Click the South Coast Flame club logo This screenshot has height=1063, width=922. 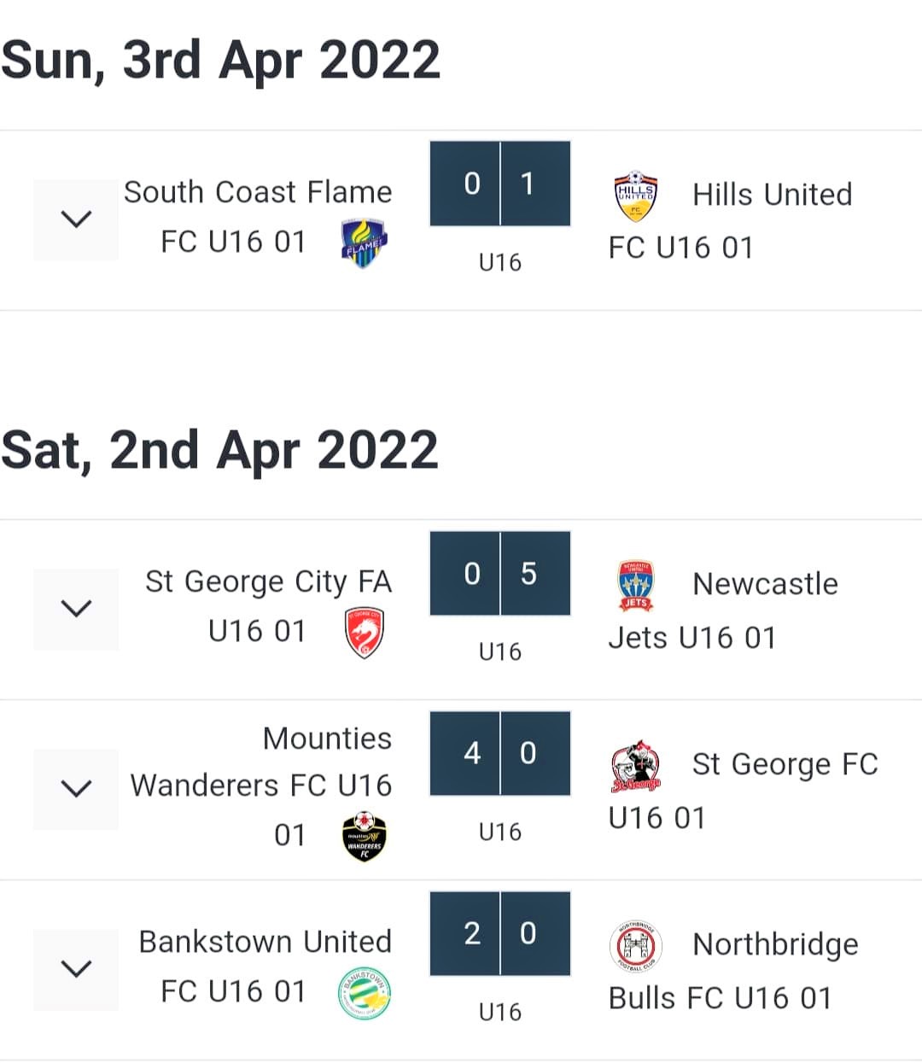(x=364, y=243)
